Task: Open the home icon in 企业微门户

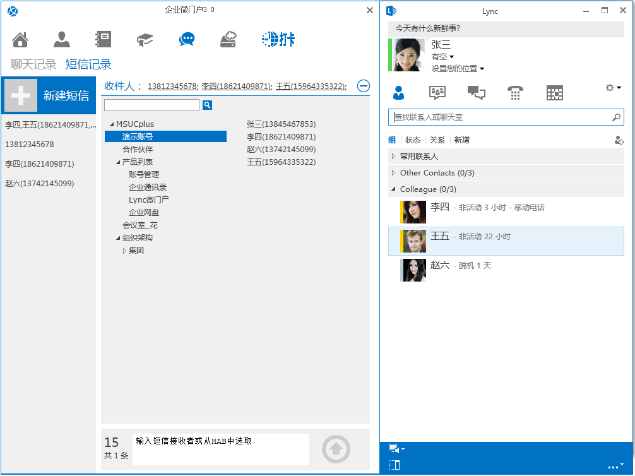Action: pyautogui.click(x=20, y=40)
